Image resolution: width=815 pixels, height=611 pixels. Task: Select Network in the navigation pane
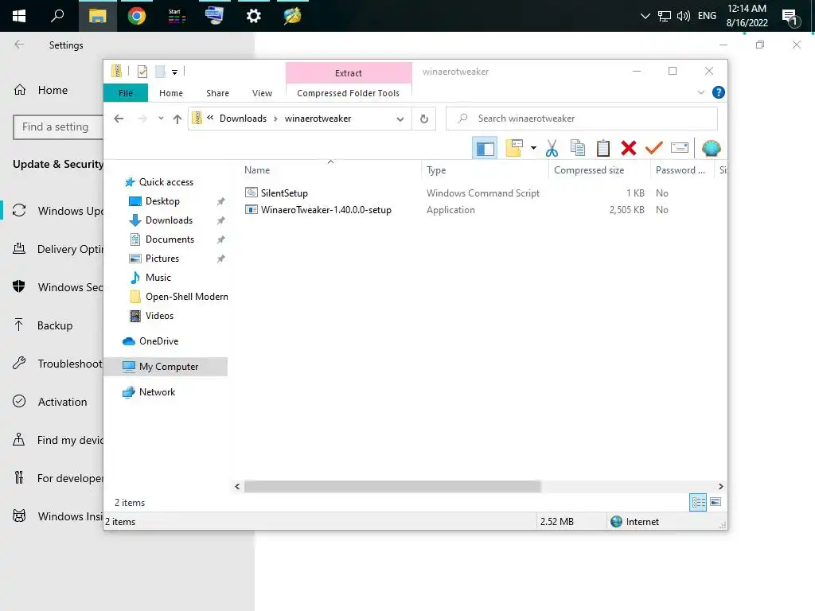[x=157, y=392]
